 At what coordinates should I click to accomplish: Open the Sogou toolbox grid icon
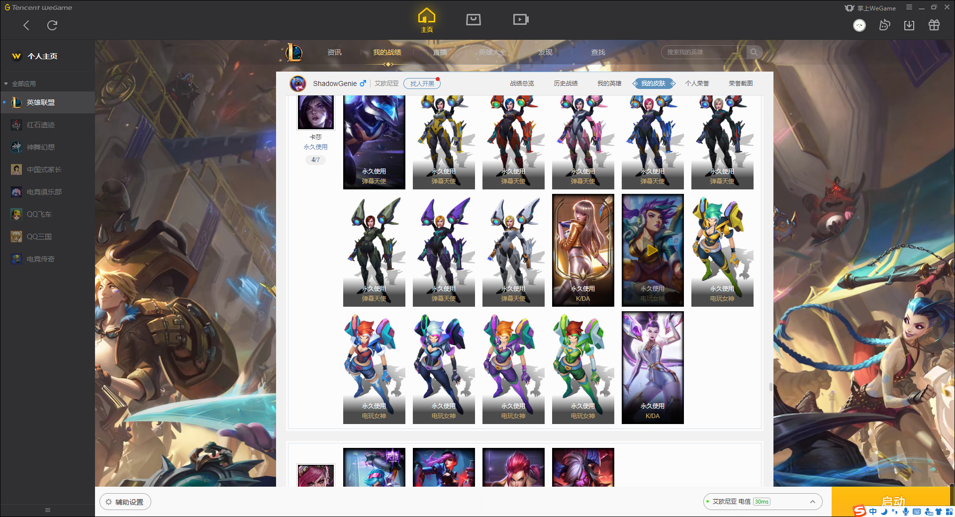949,512
